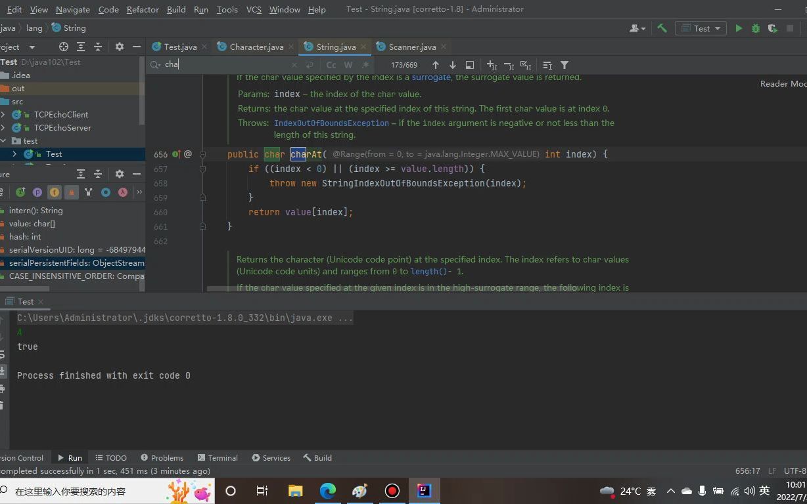Open search history dropdown magnifier
This screenshot has width=807, height=504.
coord(155,64)
